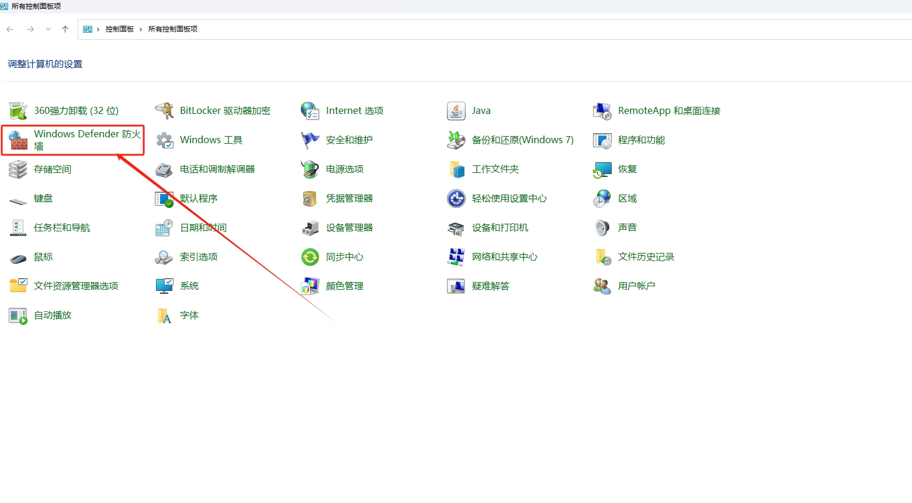Open the BitLocker 驱动器加密 link text
The image size is (912, 503).
pyautogui.click(x=225, y=110)
